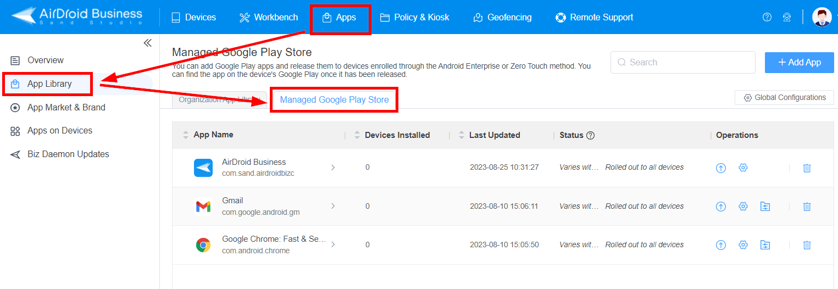
Task: Click the com.android.chrome package name
Action: click(x=256, y=251)
